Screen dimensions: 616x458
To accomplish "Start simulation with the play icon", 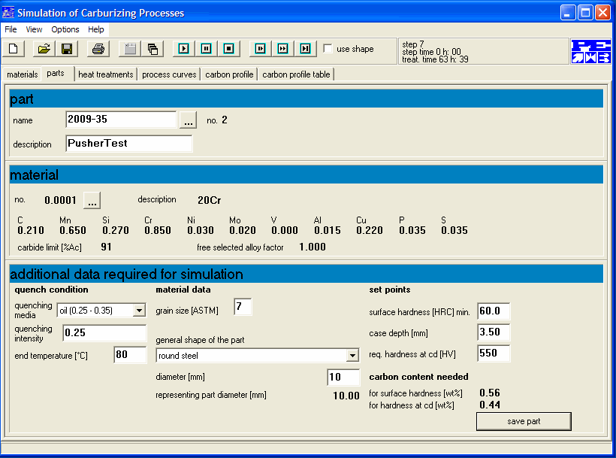I will tap(183, 49).
